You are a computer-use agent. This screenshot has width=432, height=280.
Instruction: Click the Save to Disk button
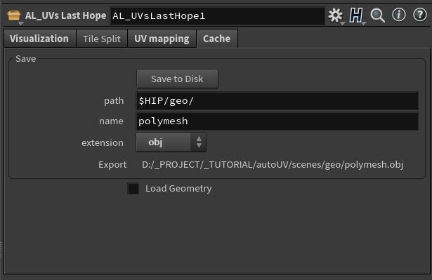coord(177,79)
